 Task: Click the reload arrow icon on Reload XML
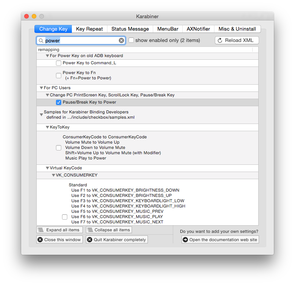[x=220, y=40]
